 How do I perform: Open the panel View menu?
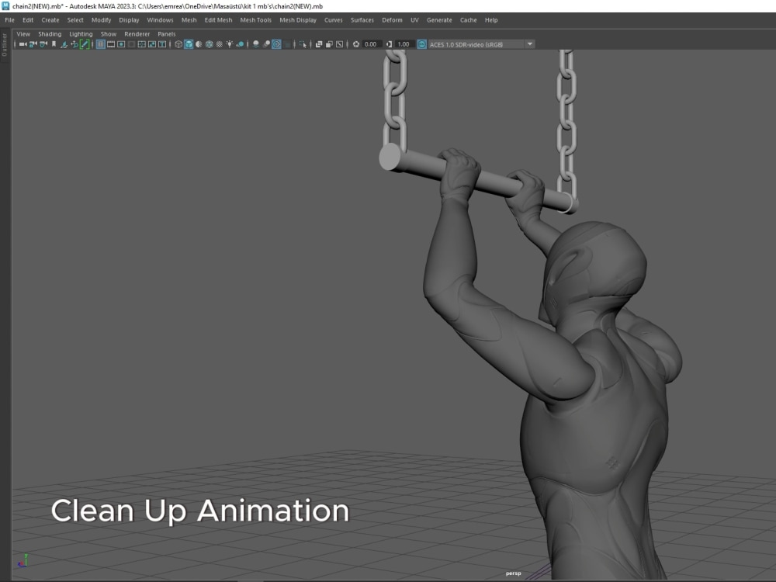pyautogui.click(x=23, y=33)
